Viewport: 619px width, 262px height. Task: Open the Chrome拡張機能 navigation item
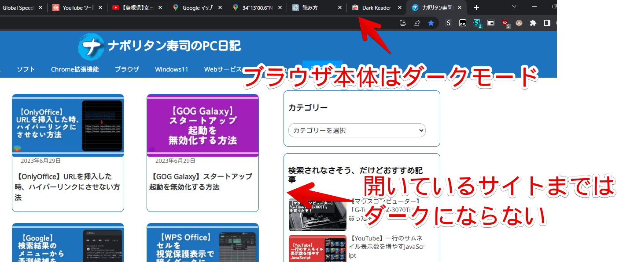coord(75,69)
